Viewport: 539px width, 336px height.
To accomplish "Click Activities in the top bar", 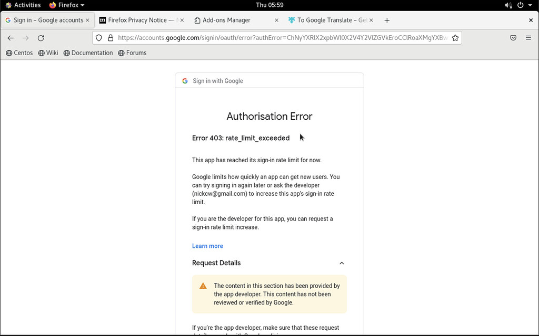I will tap(24, 5).
